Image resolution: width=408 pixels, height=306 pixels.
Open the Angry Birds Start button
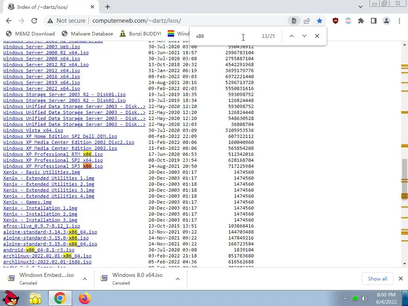coord(10,298)
